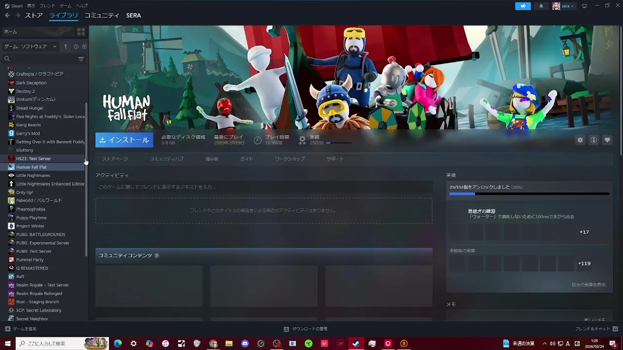Open Steam Big Picture mode icon
The height and width of the screenshot is (350, 623).
tap(585, 6)
